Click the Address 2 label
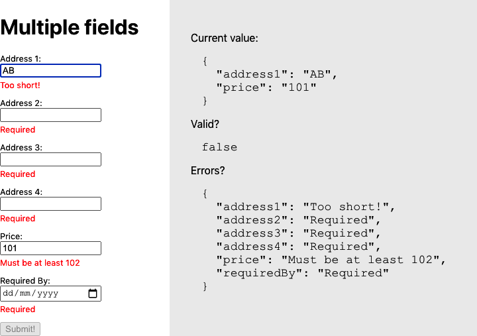 [x=21, y=103]
